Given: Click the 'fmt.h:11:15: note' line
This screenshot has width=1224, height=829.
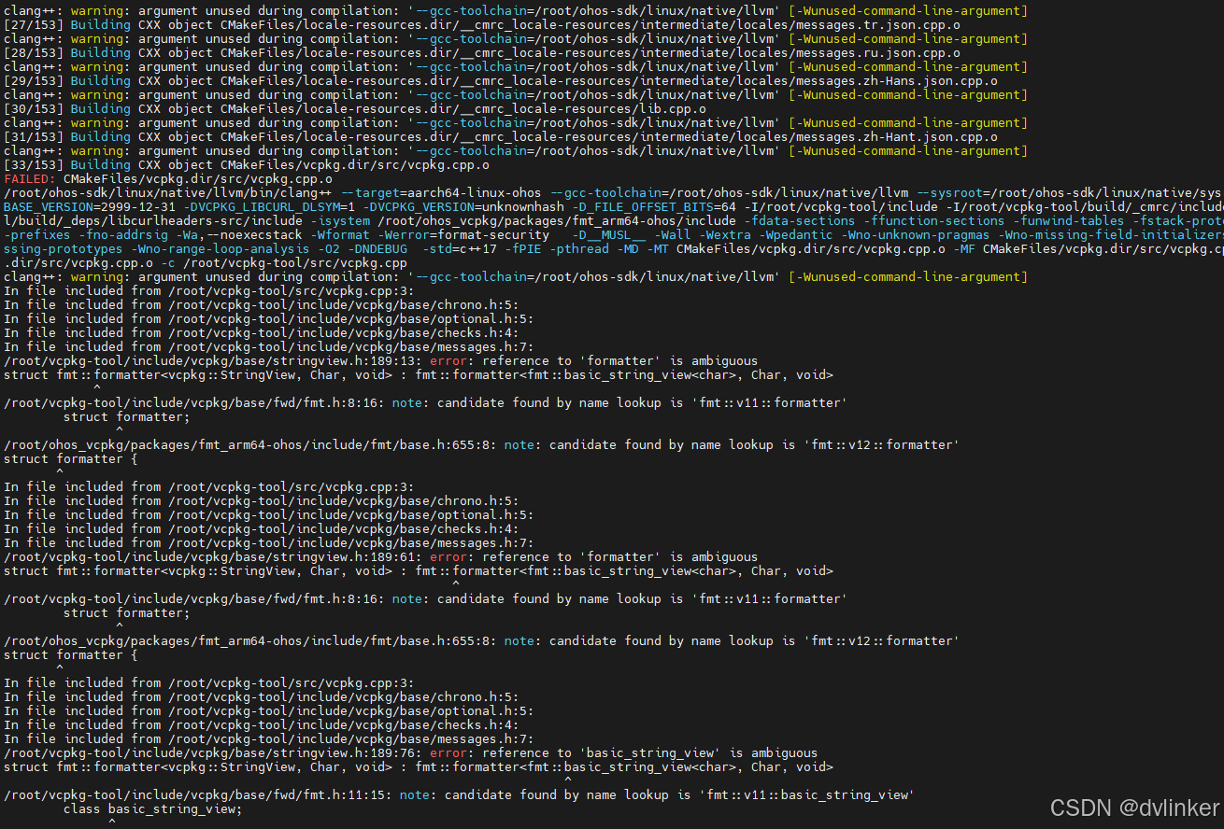Looking at the screenshot, I should click(x=460, y=794).
